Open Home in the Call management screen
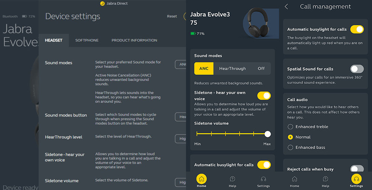Screen dimensions: 372x190 [x=294, y=181]
